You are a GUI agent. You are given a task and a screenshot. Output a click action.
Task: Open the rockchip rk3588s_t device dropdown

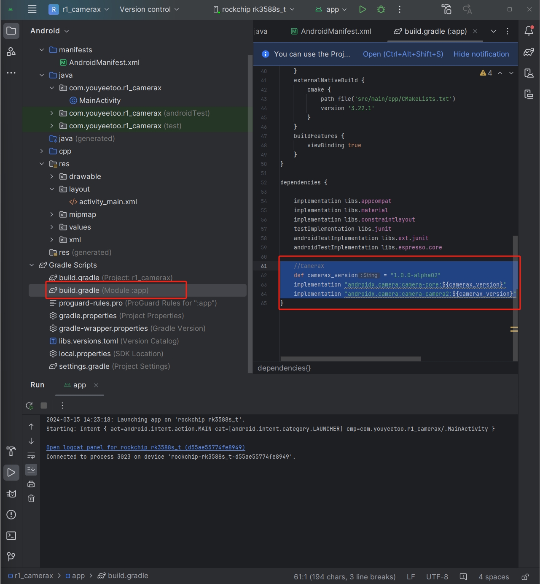253,9
